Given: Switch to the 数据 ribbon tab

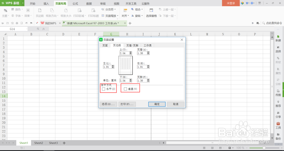Looking at the screenshot, I should [x=89, y=4].
